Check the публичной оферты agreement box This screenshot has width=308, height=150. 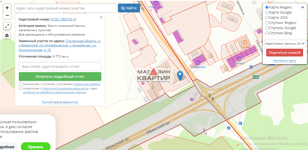pos(21,84)
